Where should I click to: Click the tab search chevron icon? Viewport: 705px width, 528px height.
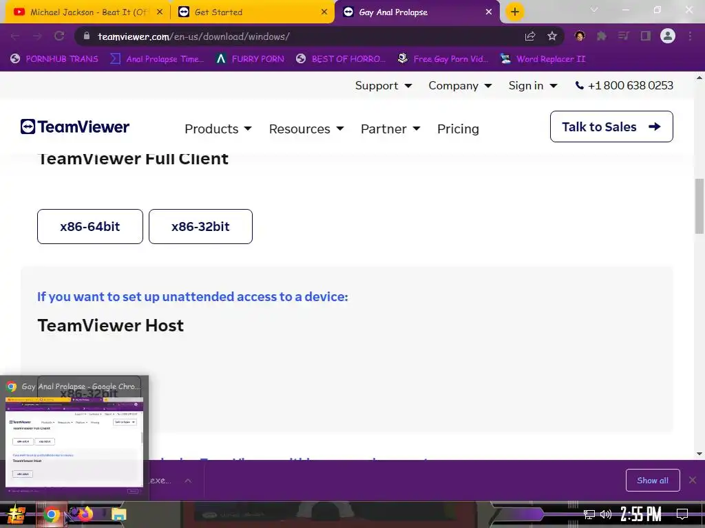coord(594,10)
